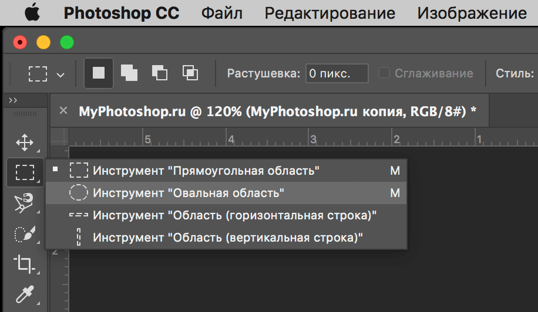Toggle the Сглаживание checkbox
The height and width of the screenshot is (312, 538).
384,73
